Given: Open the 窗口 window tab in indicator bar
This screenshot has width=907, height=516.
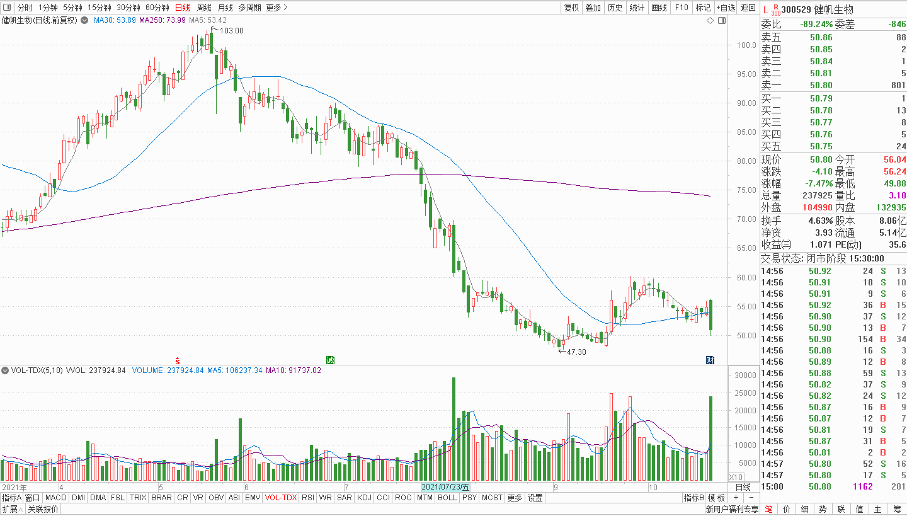Looking at the screenshot, I should pos(33,498).
